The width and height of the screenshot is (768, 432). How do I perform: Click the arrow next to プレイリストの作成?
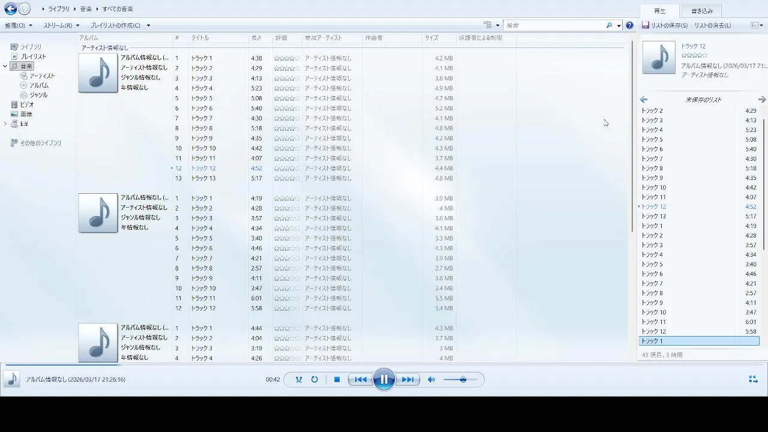pyautogui.click(x=148, y=26)
